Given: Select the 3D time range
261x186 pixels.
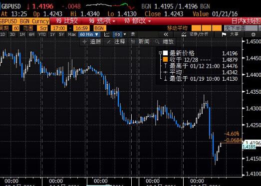Looking at the screenshot, I should click(x=12, y=34).
